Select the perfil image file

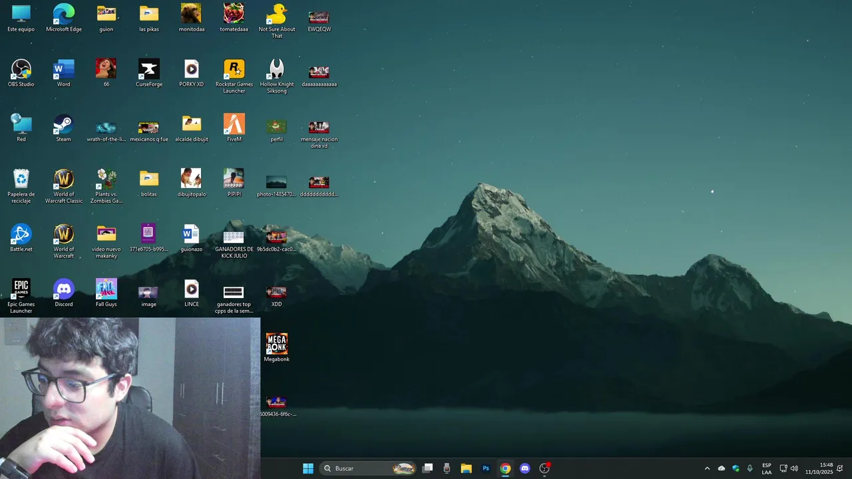[277, 130]
